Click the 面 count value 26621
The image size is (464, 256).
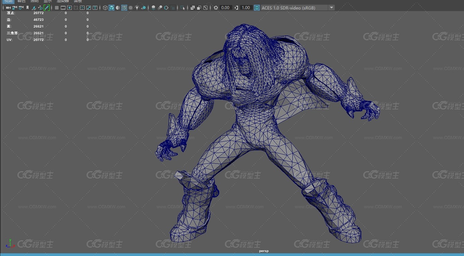[39, 27]
